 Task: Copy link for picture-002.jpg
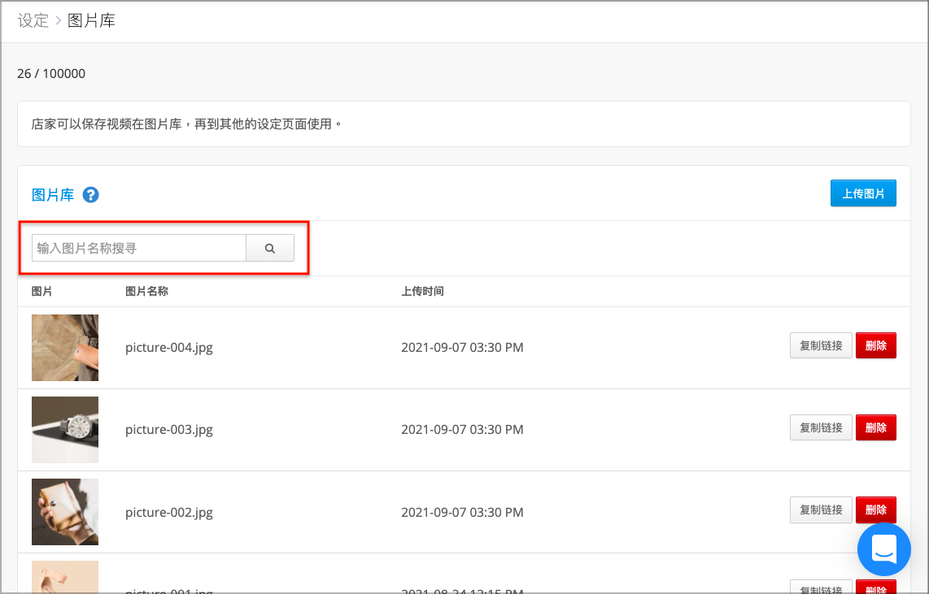[821, 510]
